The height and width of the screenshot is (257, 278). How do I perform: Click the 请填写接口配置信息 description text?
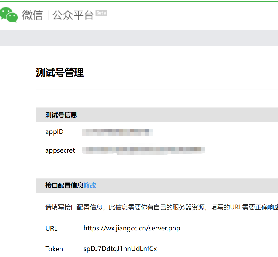pyautogui.click(x=162, y=207)
